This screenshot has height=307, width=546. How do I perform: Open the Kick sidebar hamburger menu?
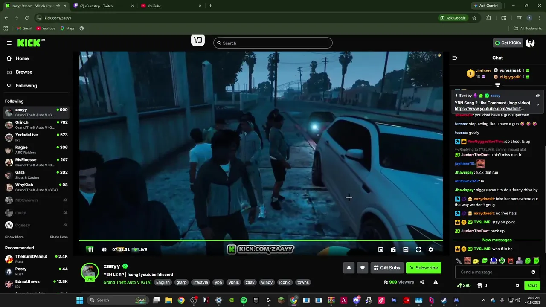9,43
